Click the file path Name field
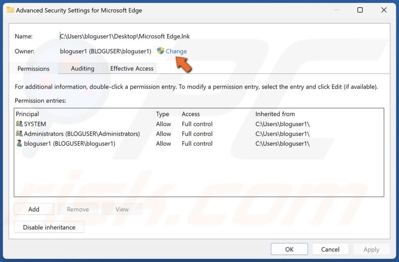The height and width of the screenshot is (262, 399). coord(125,36)
